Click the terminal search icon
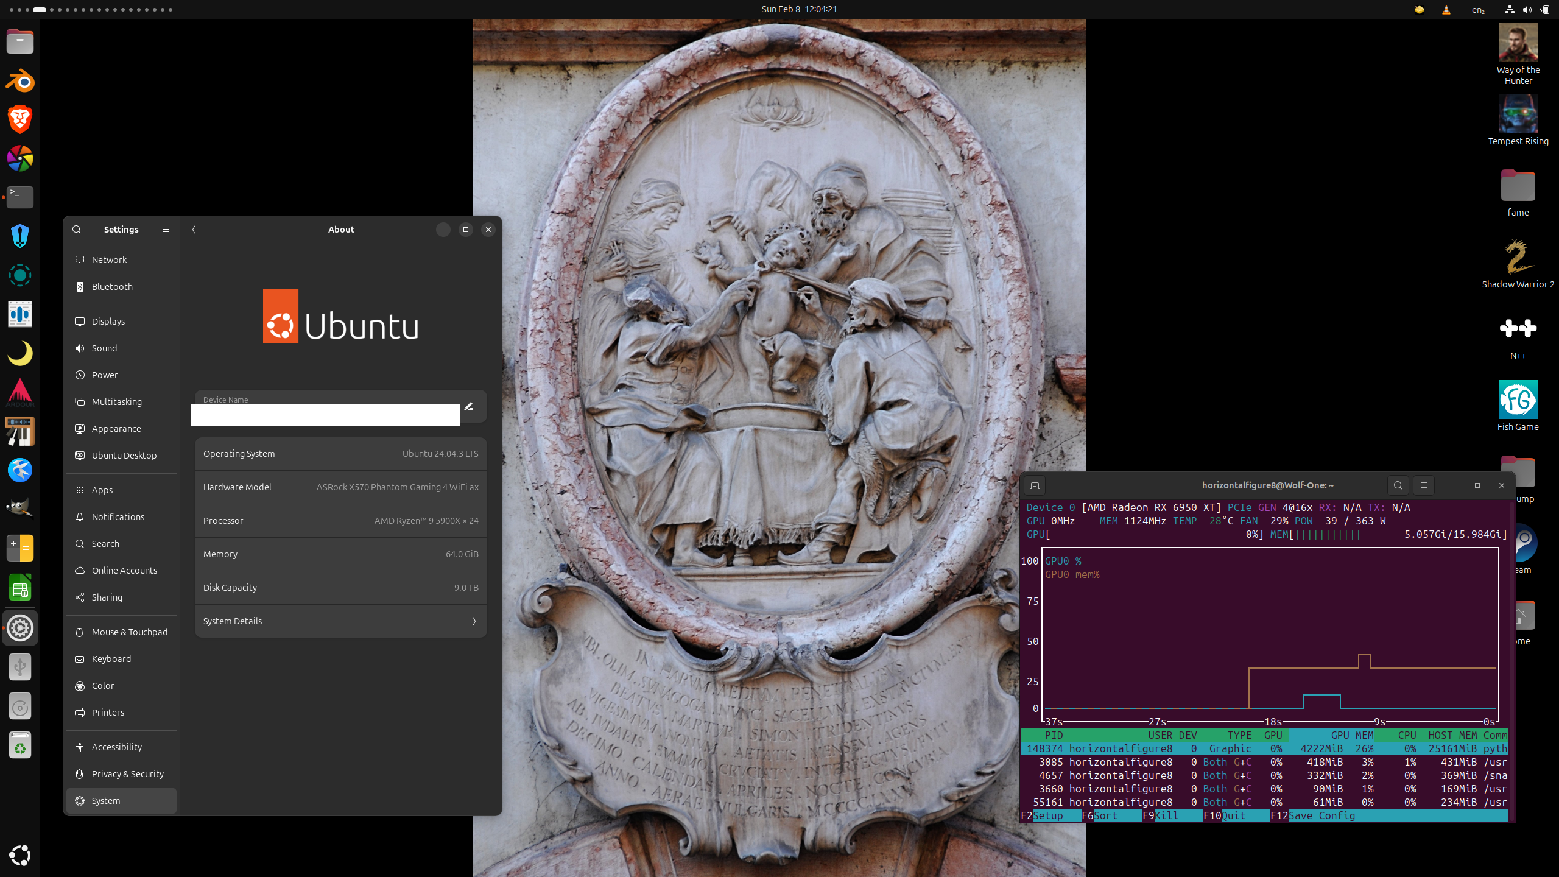 pos(1398,485)
